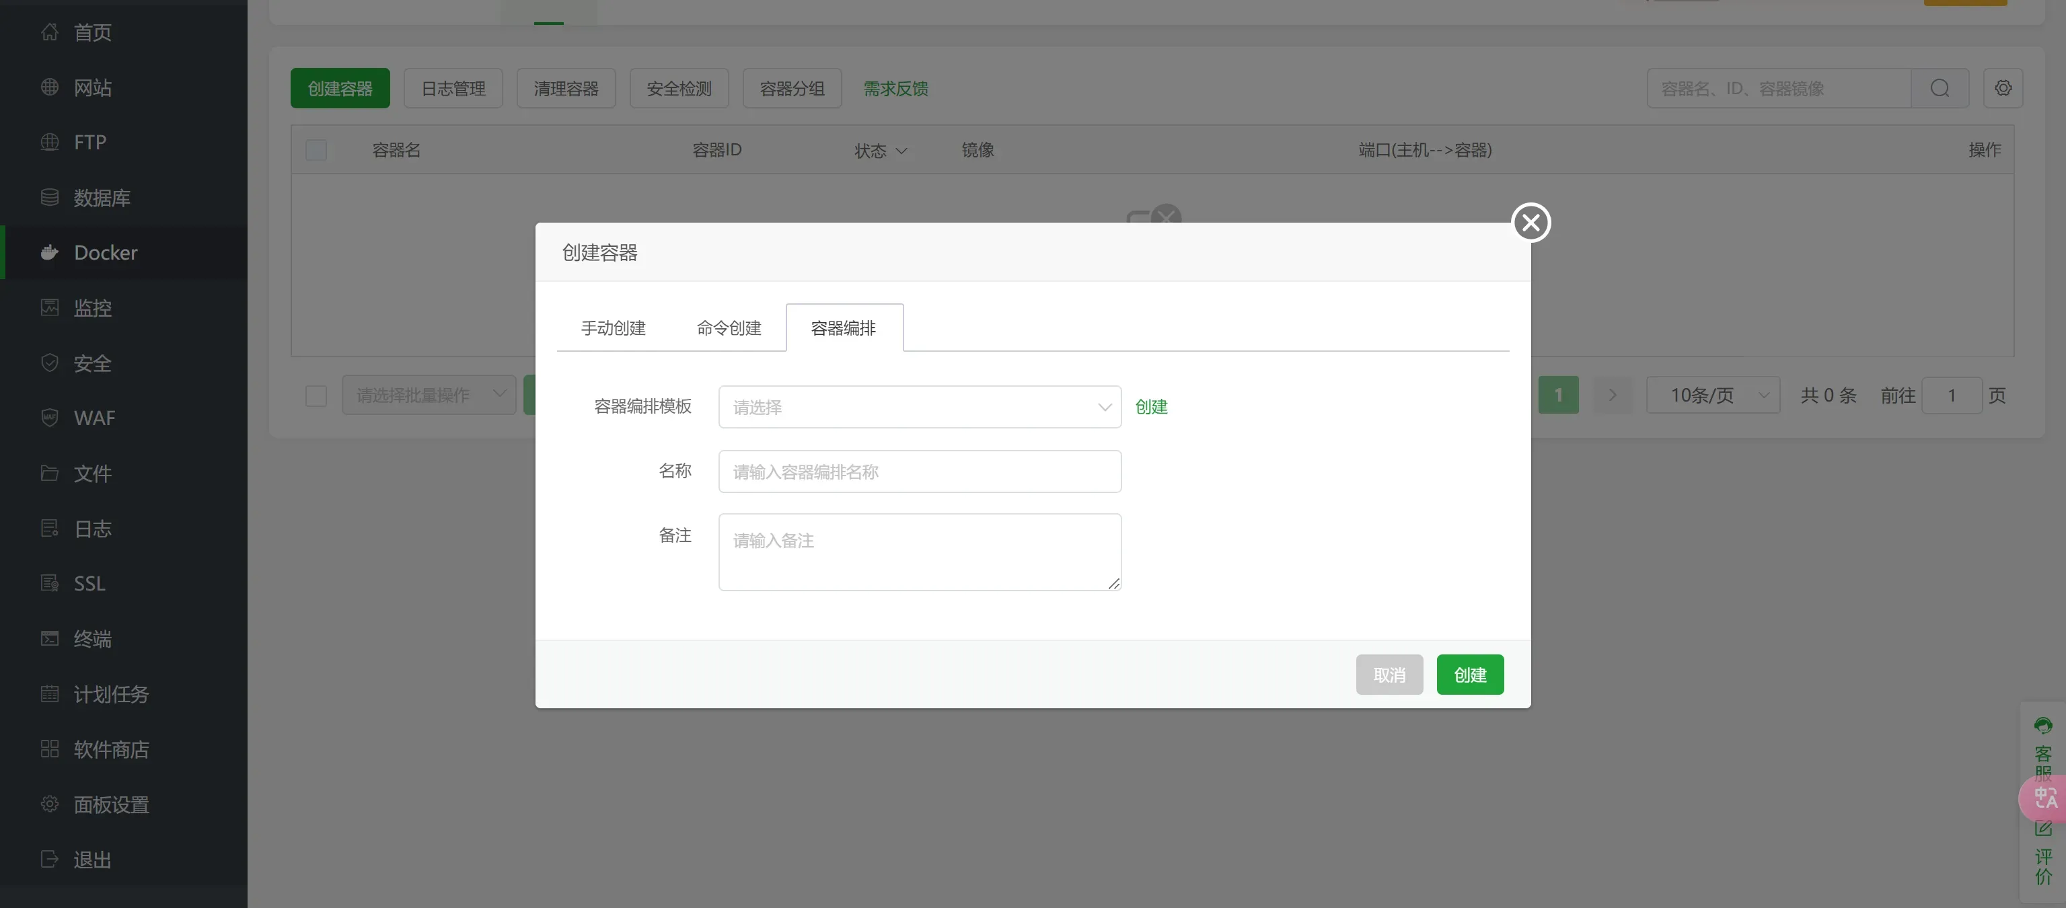This screenshot has height=908, width=2066.
Task: Click the 安全检测 button
Action: [679, 88]
